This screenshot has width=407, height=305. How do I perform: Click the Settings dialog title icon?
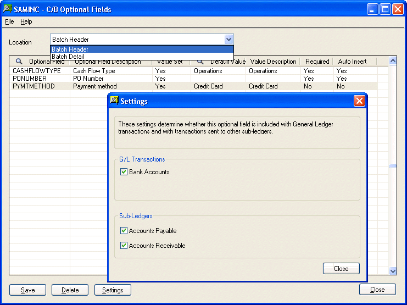pyautogui.click(x=114, y=101)
